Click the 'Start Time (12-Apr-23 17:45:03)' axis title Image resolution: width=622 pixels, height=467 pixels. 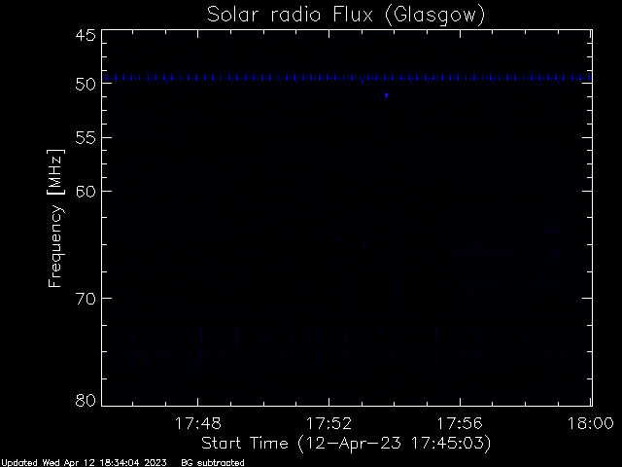point(346,444)
